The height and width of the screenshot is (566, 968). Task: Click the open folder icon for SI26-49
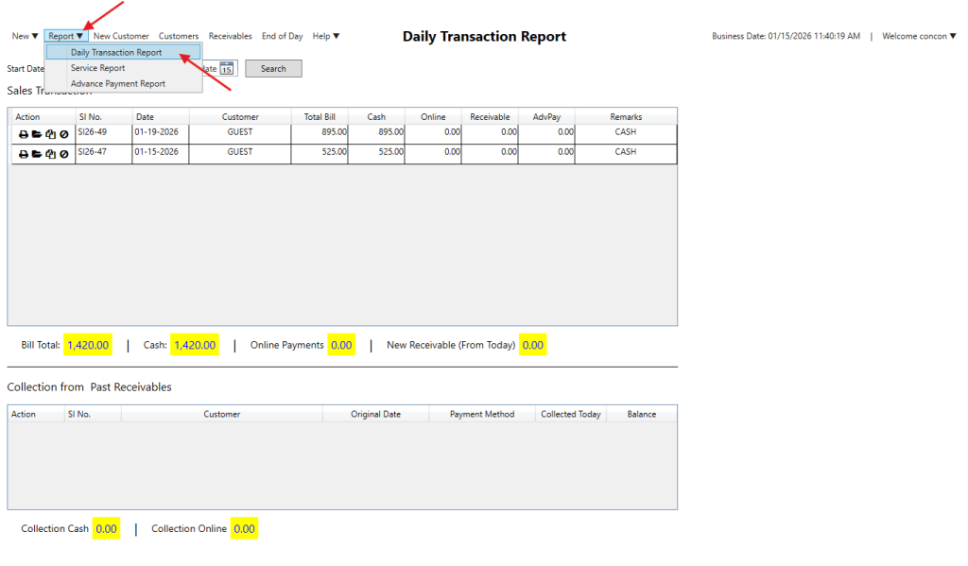(x=36, y=134)
